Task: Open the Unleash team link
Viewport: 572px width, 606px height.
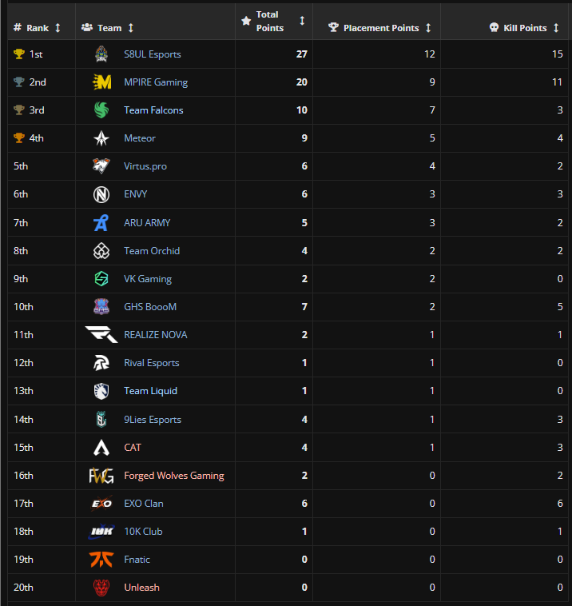Action: tap(141, 588)
